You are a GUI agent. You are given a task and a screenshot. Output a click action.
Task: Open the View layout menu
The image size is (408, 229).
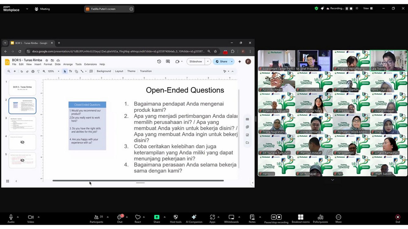368,8
